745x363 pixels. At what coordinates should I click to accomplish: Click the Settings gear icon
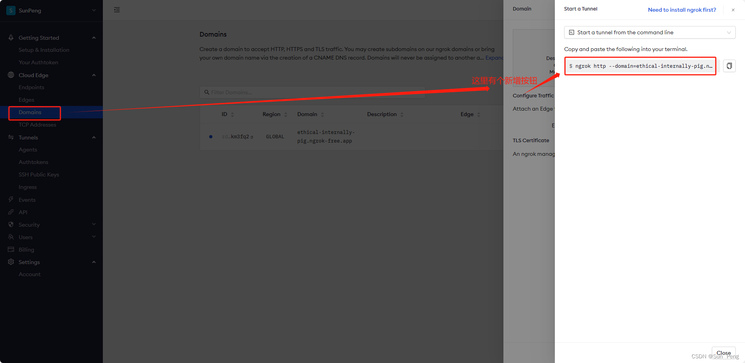click(11, 262)
